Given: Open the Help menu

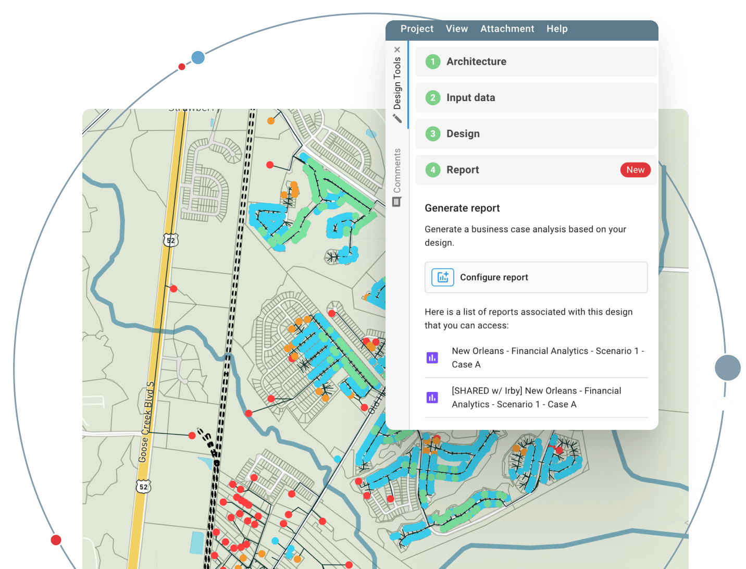Looking at the screenshot, I should coord(557,29).
